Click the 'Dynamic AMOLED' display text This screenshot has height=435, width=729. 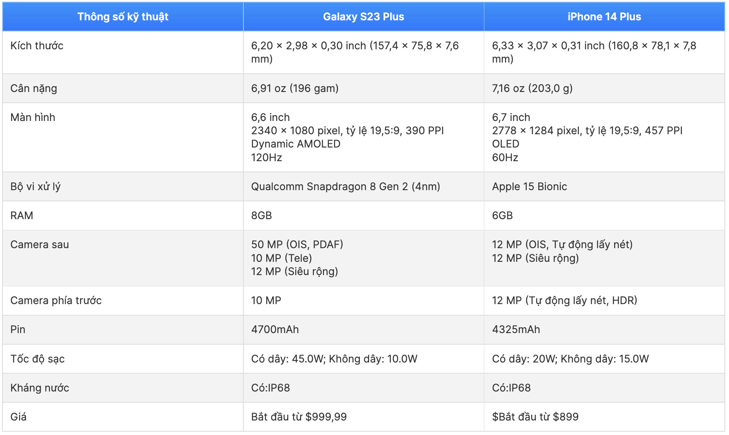click(296, 144)
